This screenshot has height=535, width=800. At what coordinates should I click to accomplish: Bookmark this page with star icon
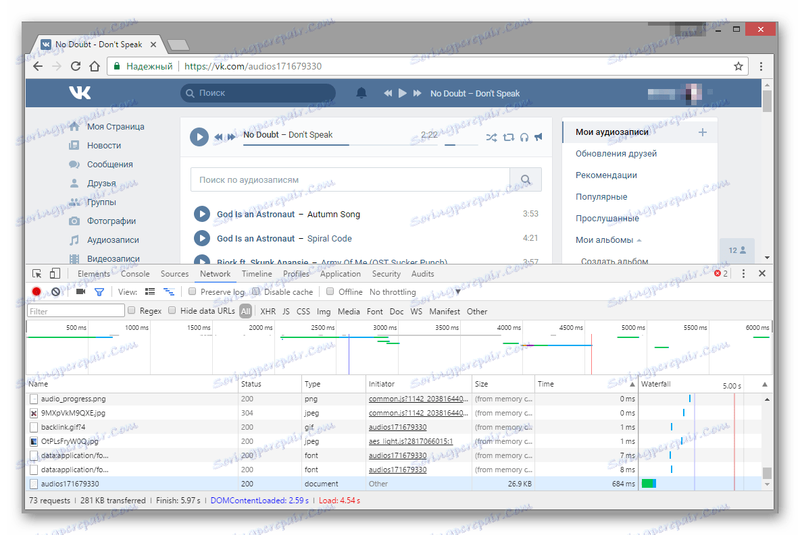[739, 66]
